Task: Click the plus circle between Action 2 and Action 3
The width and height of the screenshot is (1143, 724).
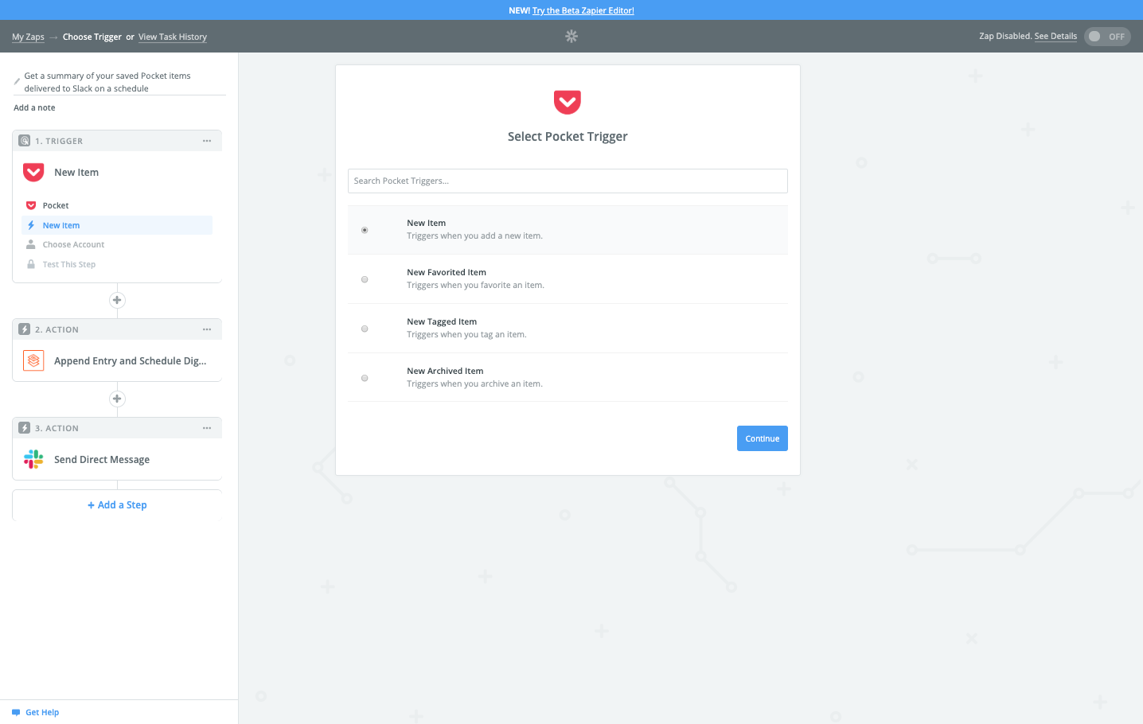Action: [x=117, y=399]
